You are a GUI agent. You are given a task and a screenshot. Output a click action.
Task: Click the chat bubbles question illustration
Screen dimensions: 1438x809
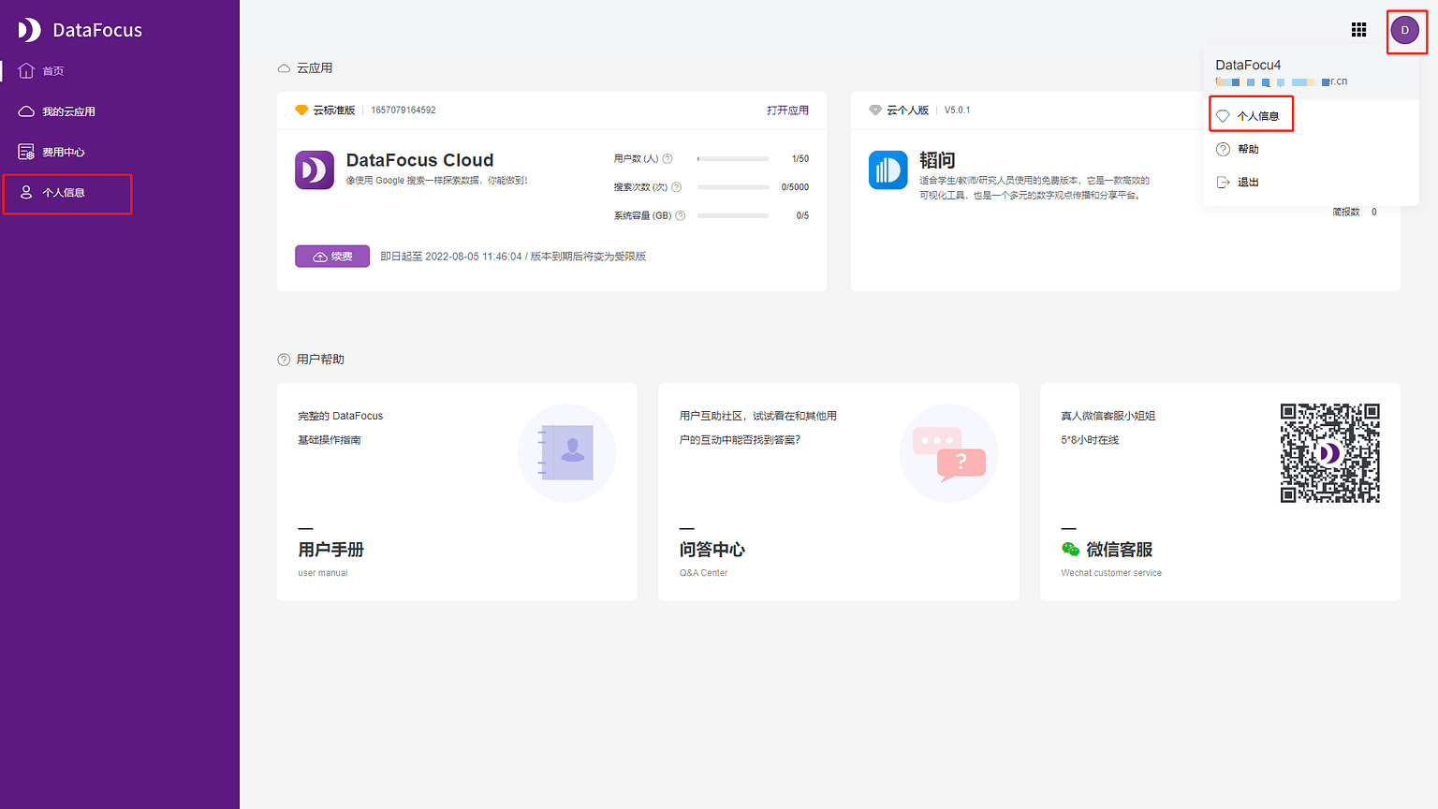[x=948, y=453]
